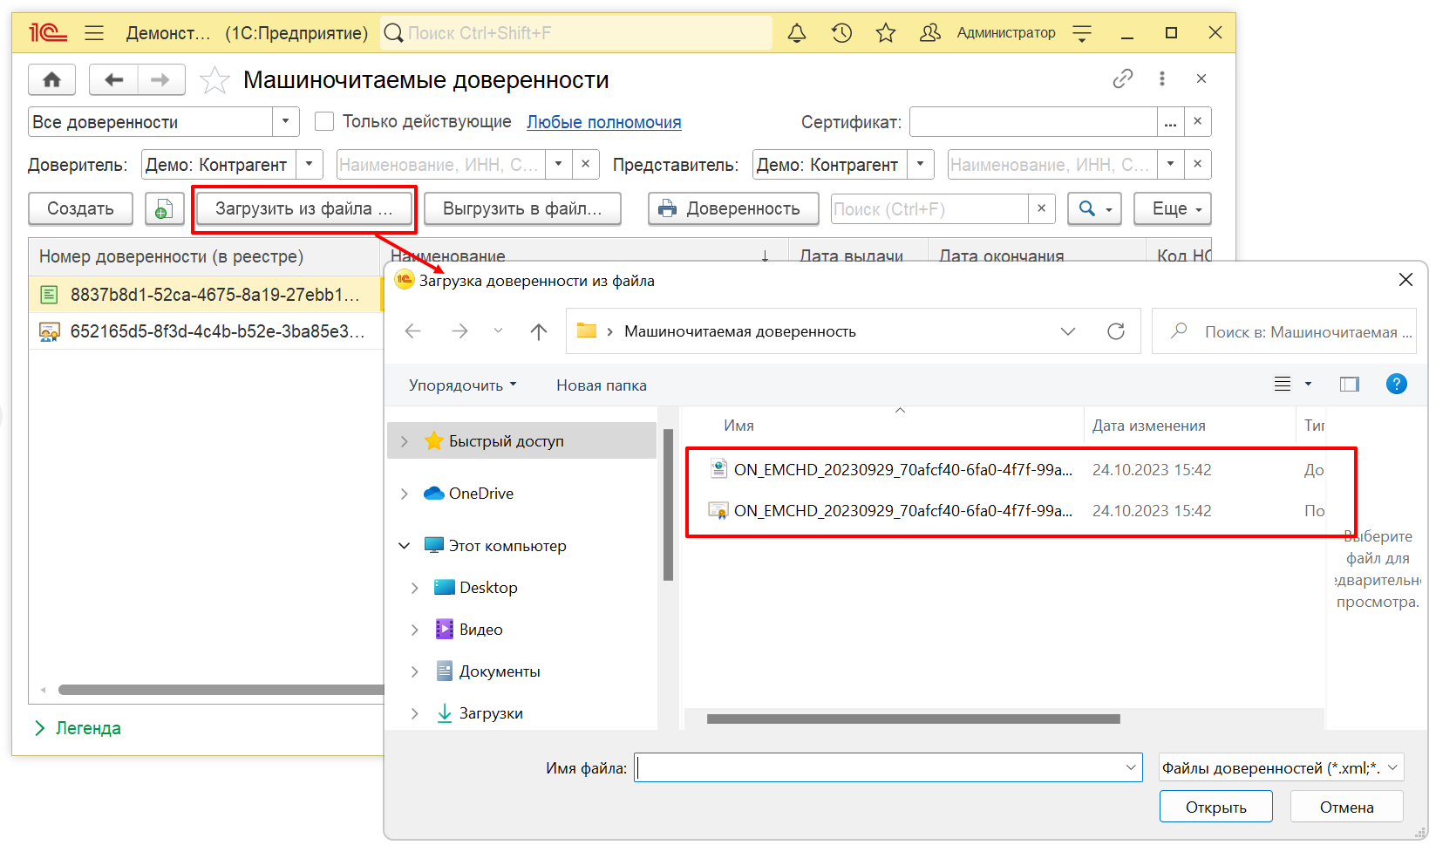
Task: Open Доверитель name field dropdown arrow
Action: click(559, 164)
